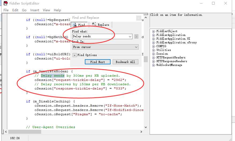Image resolution: width=235 pixels, height=141 pixels.
Task: Close the Find and Replace panel
Action: tap(139, 18)
